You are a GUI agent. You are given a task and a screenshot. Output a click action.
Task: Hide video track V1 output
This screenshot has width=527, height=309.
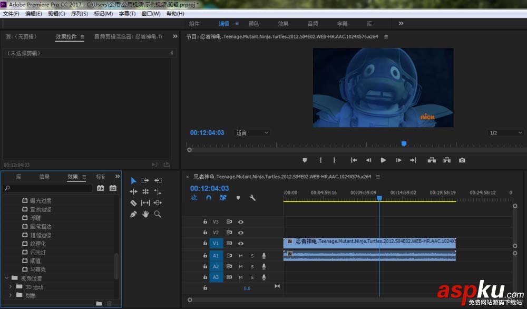(x=241, y=244)
